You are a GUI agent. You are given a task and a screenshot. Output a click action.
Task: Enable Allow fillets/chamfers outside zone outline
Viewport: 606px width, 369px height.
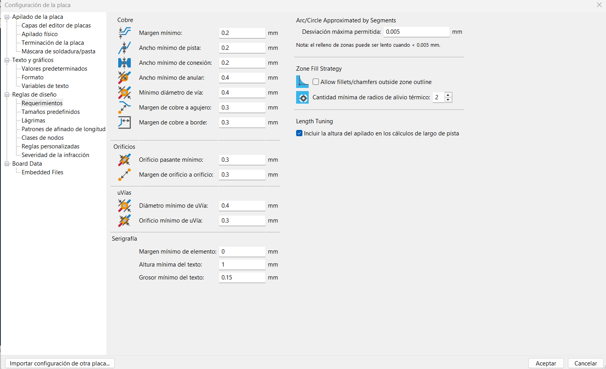click(x=316, y=82)
